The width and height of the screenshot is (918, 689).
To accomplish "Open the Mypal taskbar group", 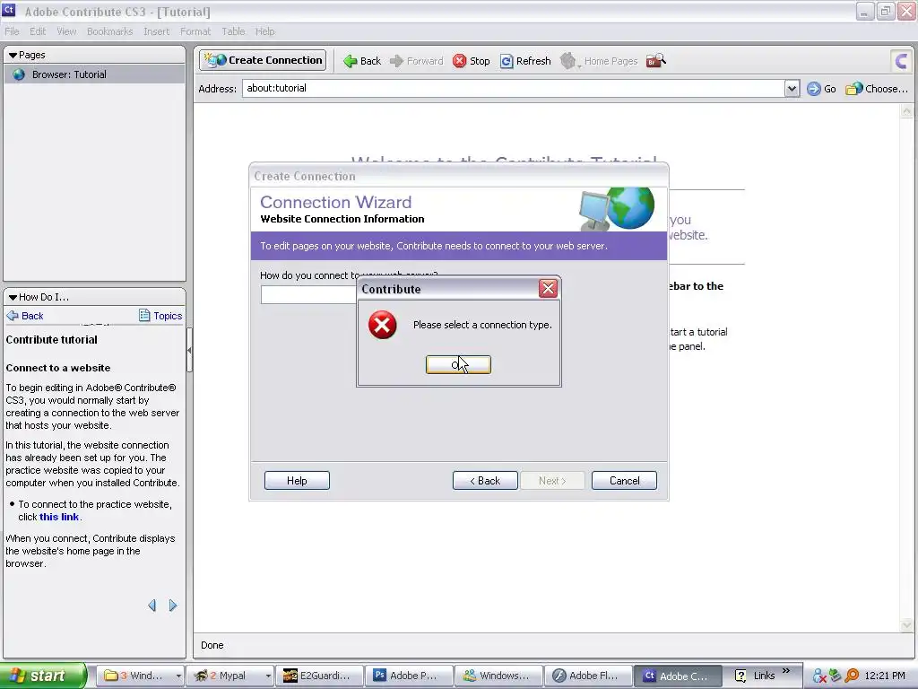I will [230, 676].
